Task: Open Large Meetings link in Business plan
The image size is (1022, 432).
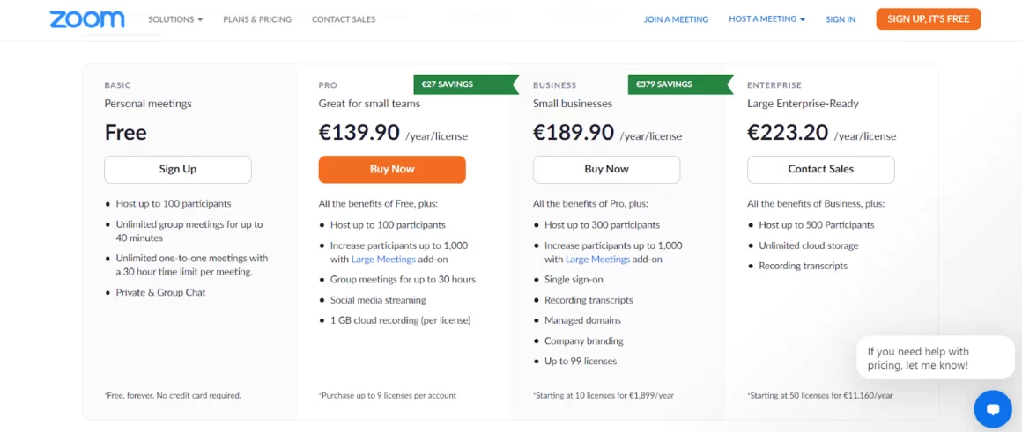Action: (x=597, y=260)
